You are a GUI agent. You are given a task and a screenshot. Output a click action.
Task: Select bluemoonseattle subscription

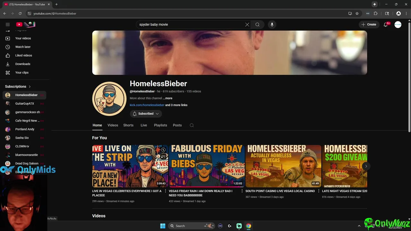pyautogui.click(x=24, y=155)
